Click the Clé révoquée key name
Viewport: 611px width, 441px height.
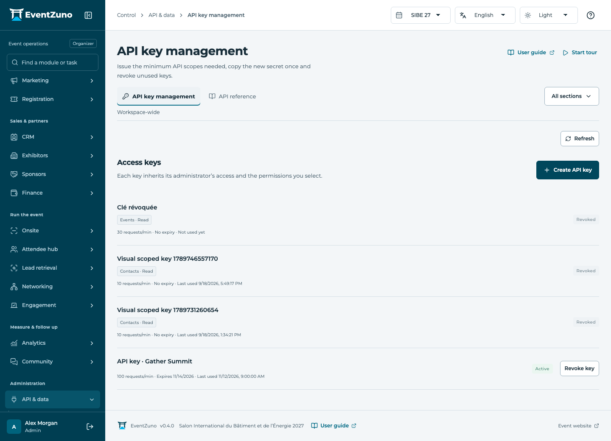[137, 207]
